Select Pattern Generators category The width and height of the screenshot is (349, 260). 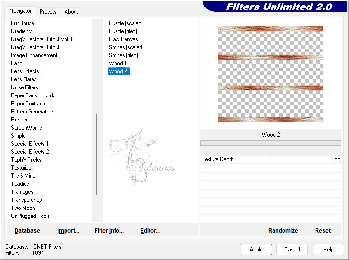click(32, 112)
